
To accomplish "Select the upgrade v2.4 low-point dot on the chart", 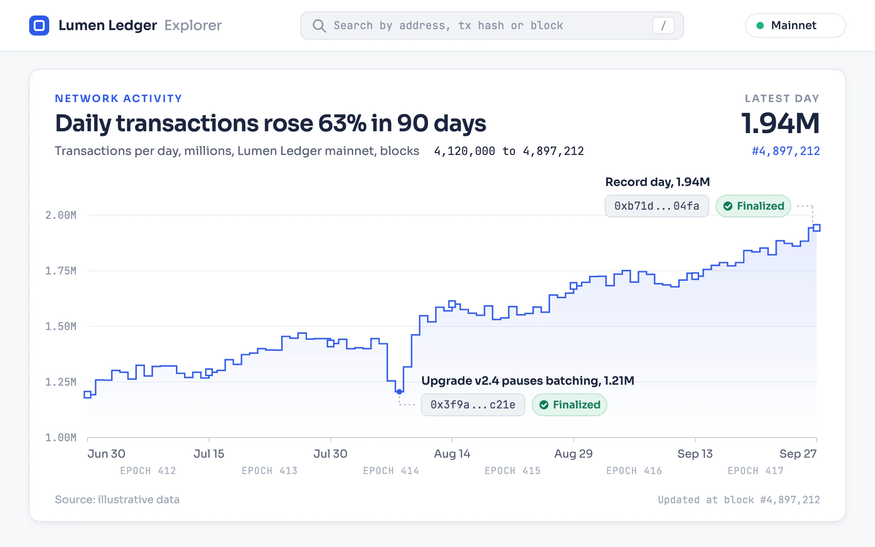I will 399,392.
